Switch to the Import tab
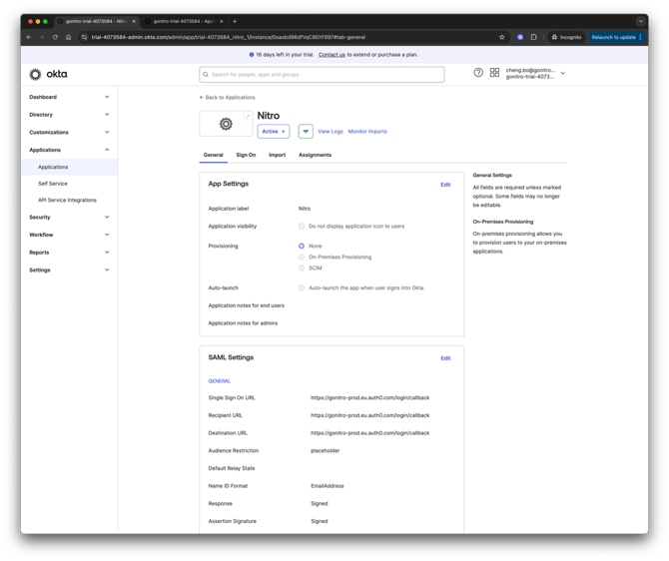 [277, 155]
